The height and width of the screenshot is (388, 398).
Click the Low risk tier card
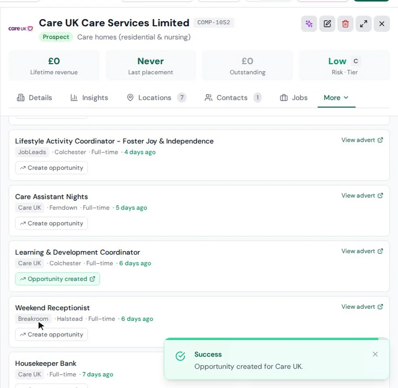click(344, 65)
